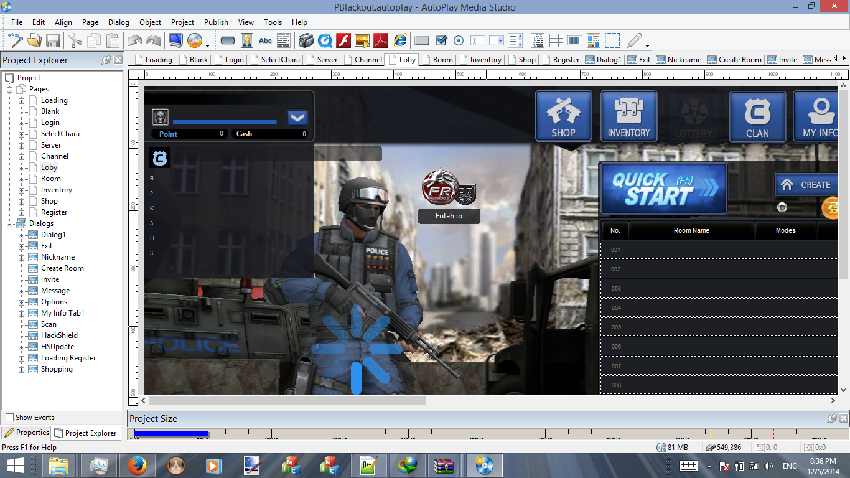This screenshot has width=850, height=478.
Task: Click the blue chevron dropdown in preview
Action: coord(297,117)
